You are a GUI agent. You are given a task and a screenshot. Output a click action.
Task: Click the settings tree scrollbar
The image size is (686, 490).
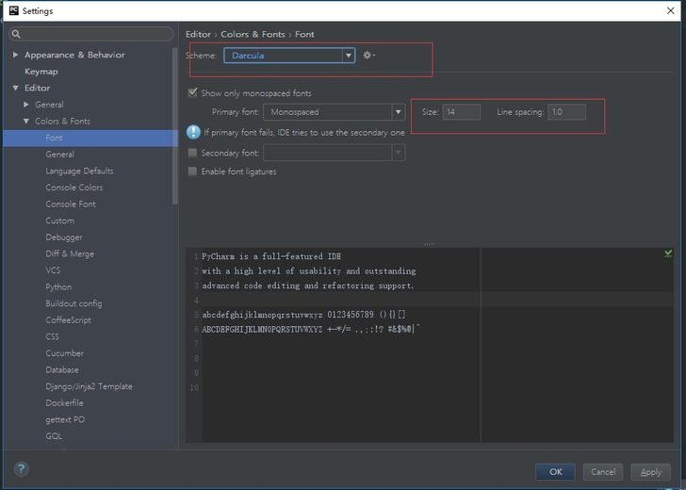(175, 127)
